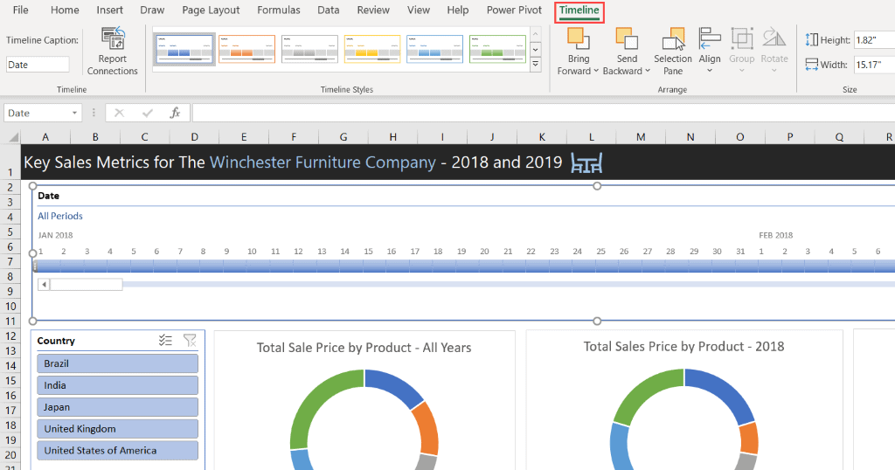
Task: Click the Insert Function fx icon
Action: click(175, 113)
